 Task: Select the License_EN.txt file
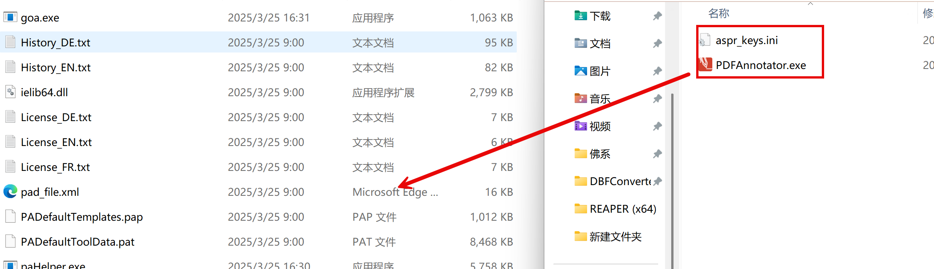tap(56, 142)
